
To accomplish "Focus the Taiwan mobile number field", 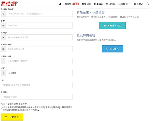I will pos(39,49).
